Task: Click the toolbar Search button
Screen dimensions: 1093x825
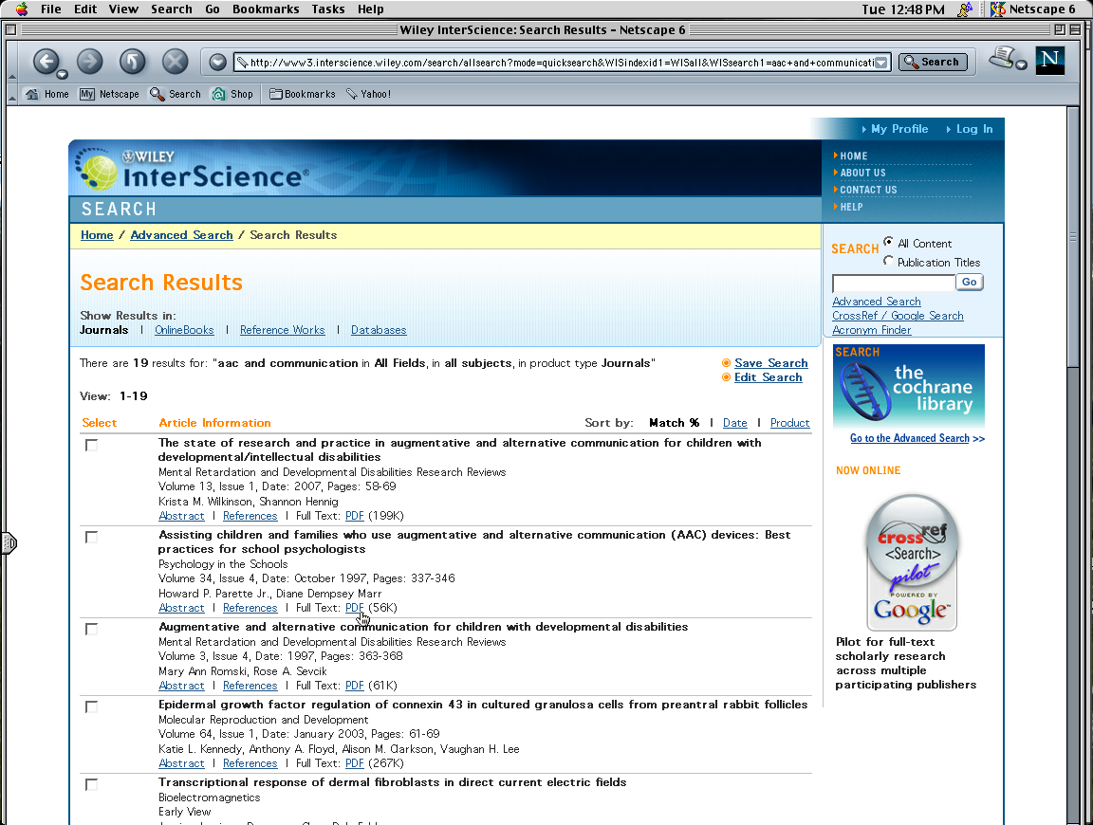Action: point(933,62)
